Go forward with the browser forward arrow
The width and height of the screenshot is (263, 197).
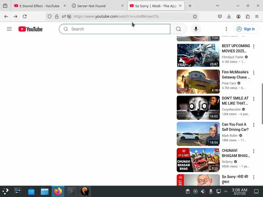pyautogui.click(x=15, y=16)
